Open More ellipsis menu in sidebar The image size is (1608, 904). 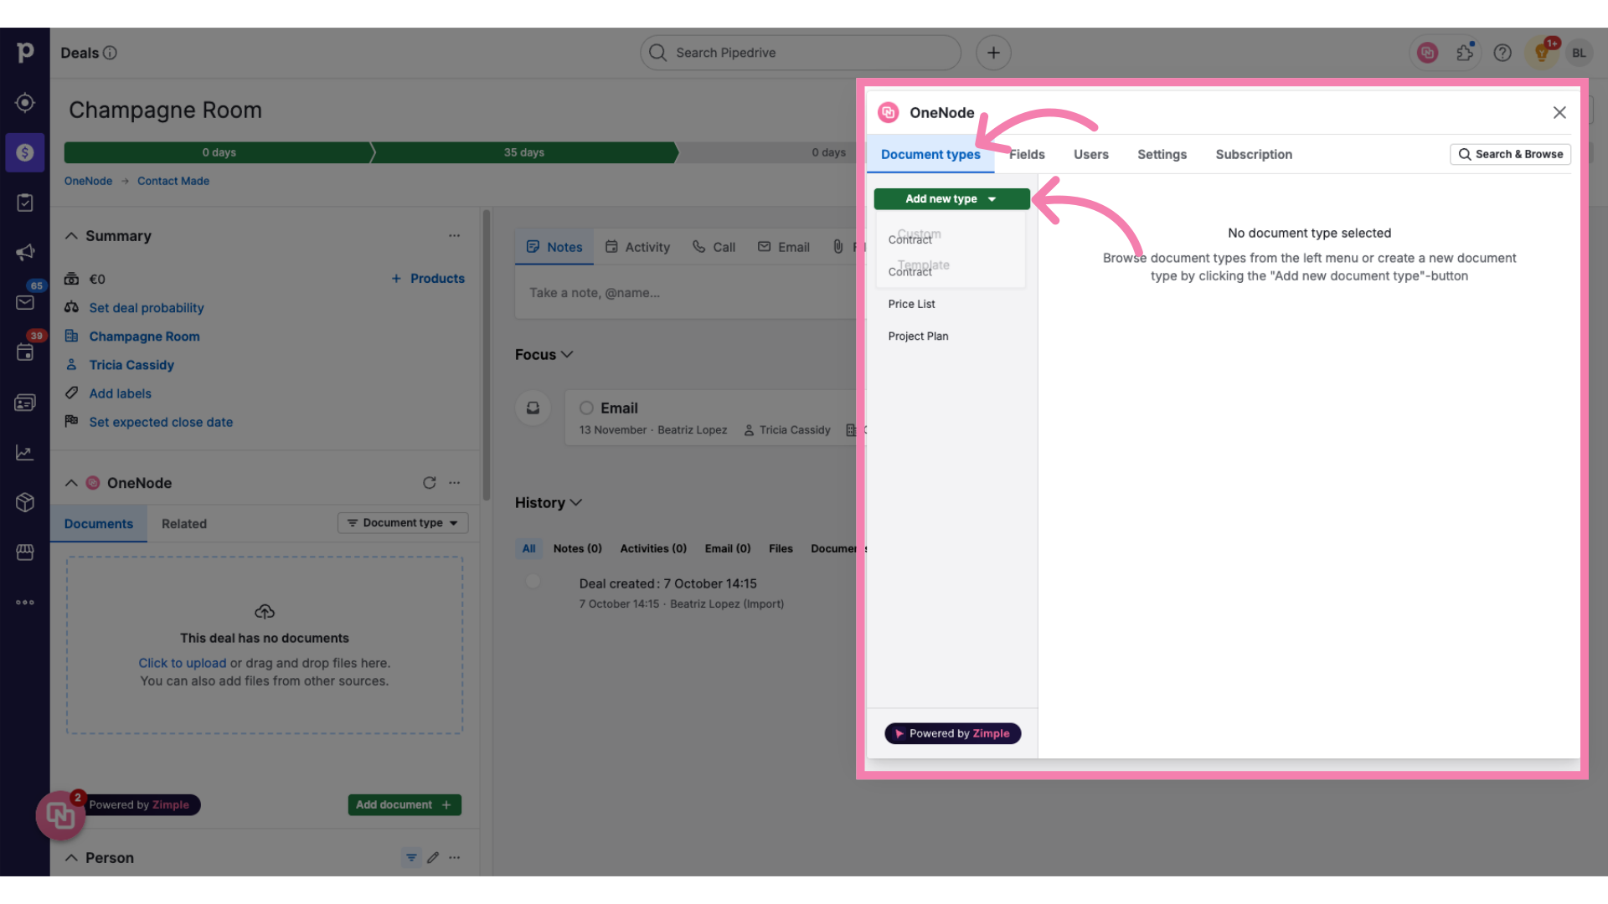tap(25, 603)
